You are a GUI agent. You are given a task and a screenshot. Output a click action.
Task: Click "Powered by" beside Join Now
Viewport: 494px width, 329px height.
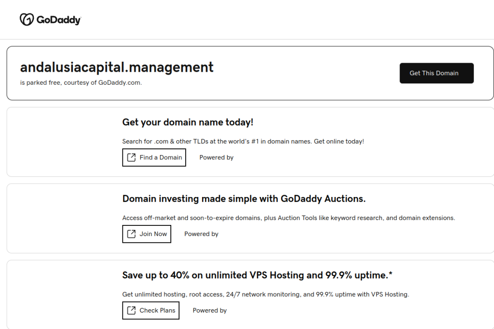pos(201,234)
